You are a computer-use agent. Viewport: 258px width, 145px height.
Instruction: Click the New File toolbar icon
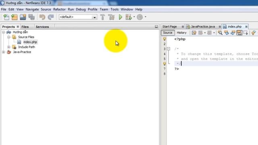pos(6,17)
